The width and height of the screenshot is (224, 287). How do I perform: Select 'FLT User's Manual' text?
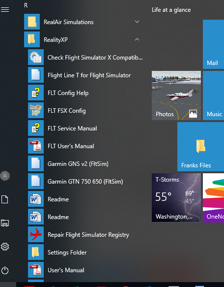tap(71, 146)
